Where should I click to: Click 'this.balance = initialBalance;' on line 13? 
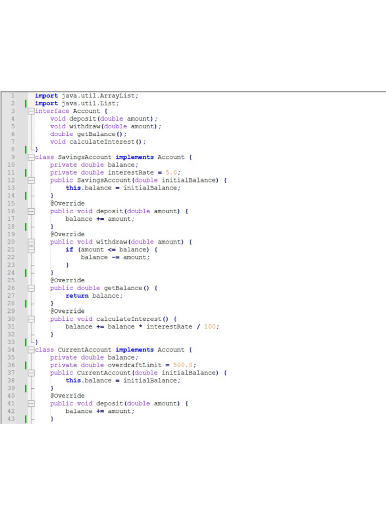tap(123, 188)
